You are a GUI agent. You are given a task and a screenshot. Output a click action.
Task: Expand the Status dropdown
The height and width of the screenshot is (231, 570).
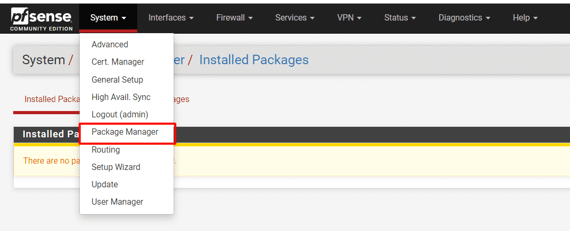tap(400, 18)
